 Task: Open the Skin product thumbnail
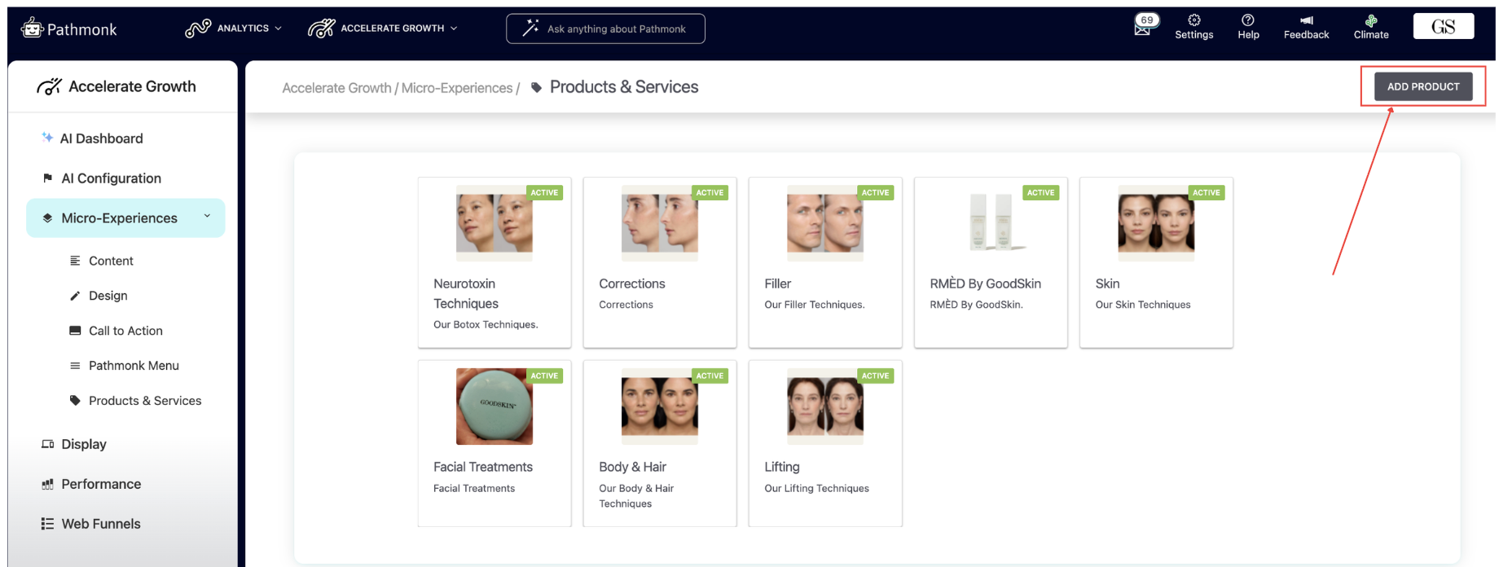[x=1156, y=223]
